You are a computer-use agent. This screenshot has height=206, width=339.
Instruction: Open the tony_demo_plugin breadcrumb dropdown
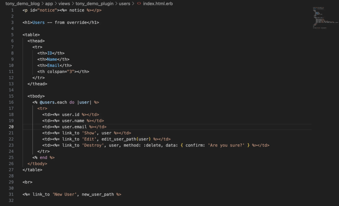pos(94,4)
